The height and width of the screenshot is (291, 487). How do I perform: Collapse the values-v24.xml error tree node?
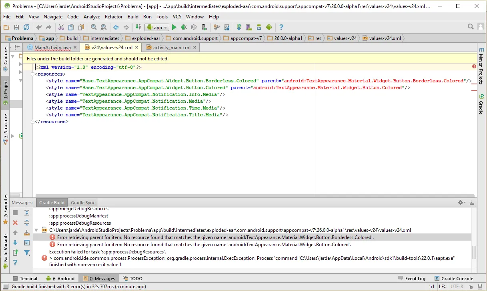coord(37,230)
